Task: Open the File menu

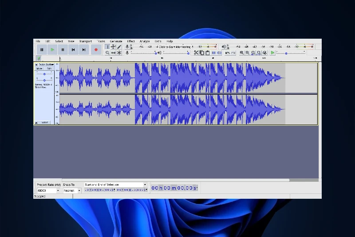Action: point(38,41)
